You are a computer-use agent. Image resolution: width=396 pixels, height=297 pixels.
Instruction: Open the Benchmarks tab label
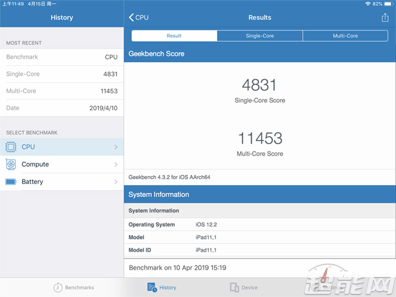79,287
